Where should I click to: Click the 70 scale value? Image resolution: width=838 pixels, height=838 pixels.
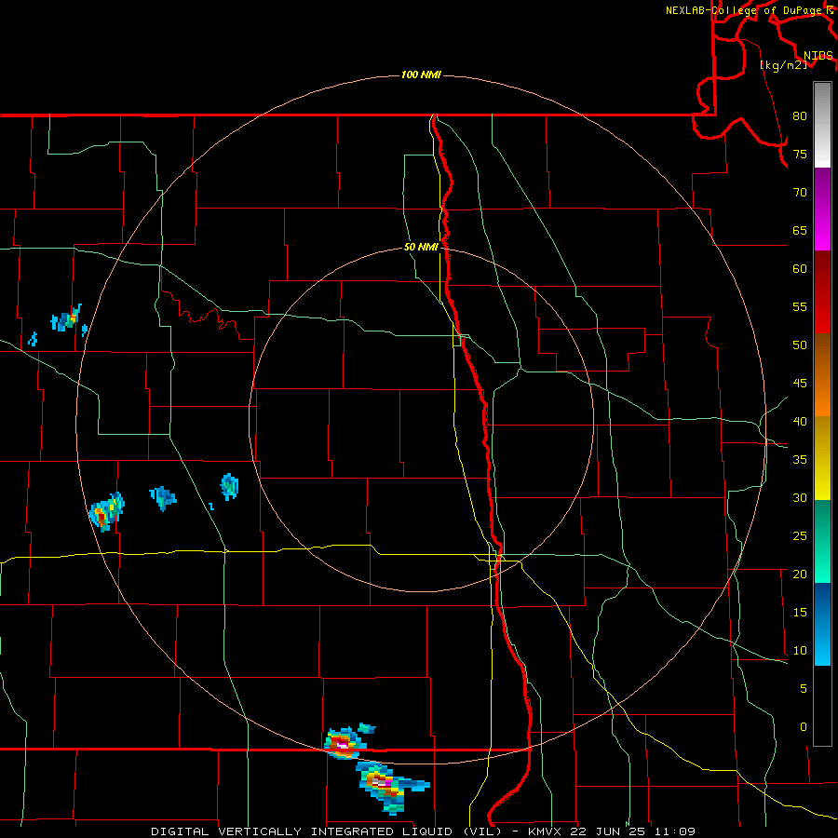(800, 193)
